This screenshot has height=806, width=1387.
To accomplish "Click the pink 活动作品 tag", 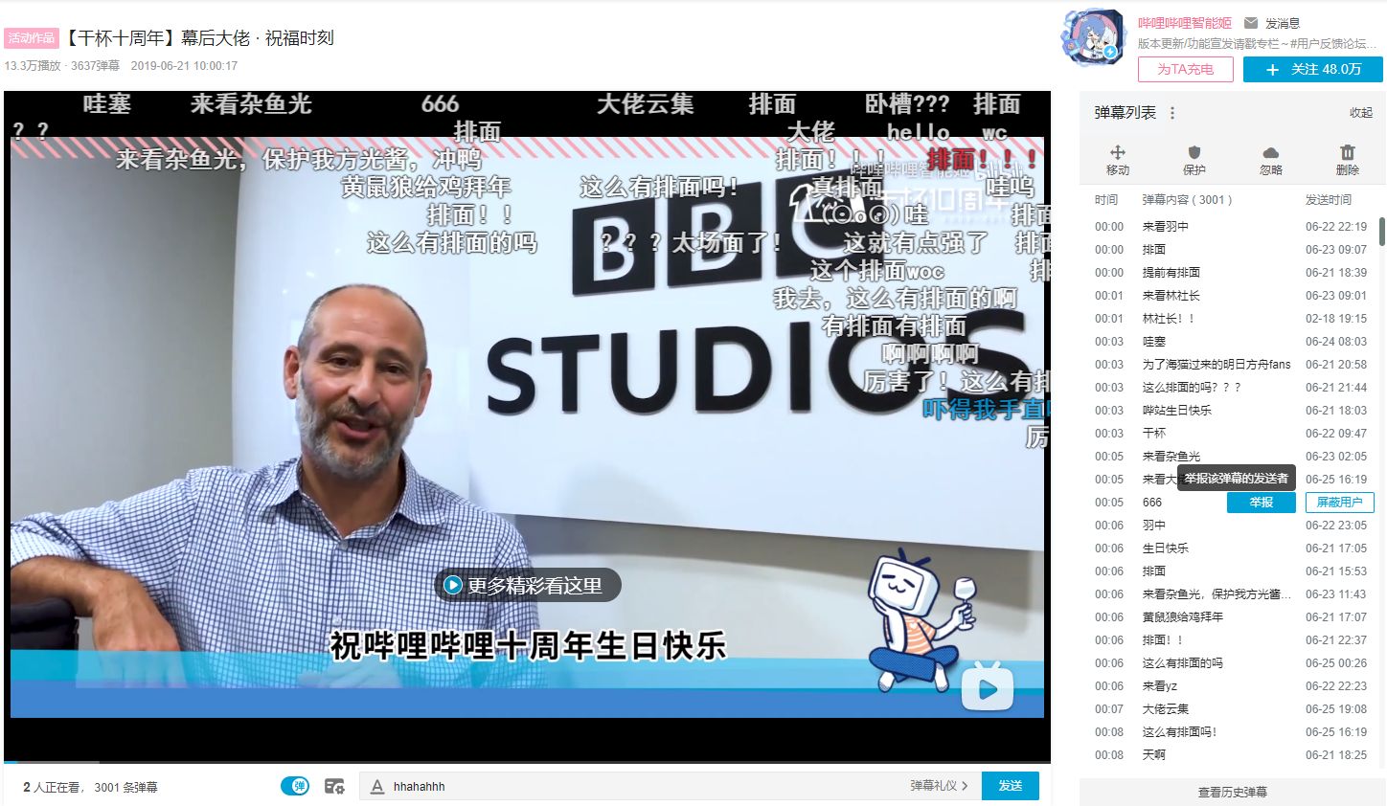I will click(32, 38).
